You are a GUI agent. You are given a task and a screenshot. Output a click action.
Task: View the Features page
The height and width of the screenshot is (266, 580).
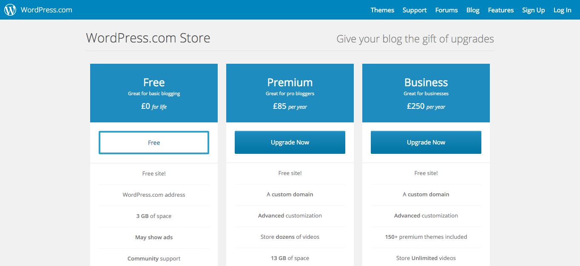[x=500, y=10]
